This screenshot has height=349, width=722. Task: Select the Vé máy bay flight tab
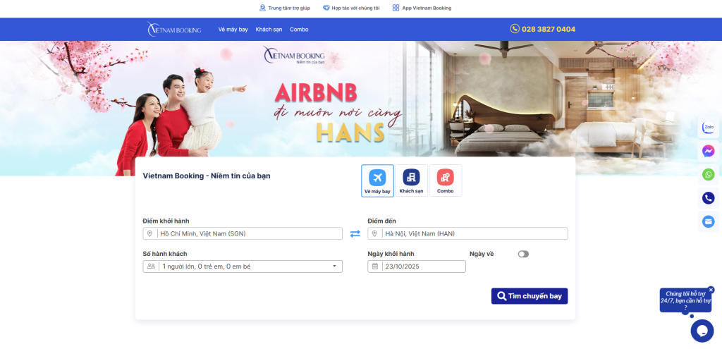(378, 181)
